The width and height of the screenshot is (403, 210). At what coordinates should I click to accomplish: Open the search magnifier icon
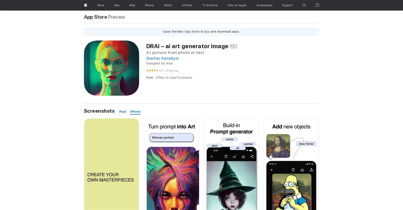click(x=304, y=5)
